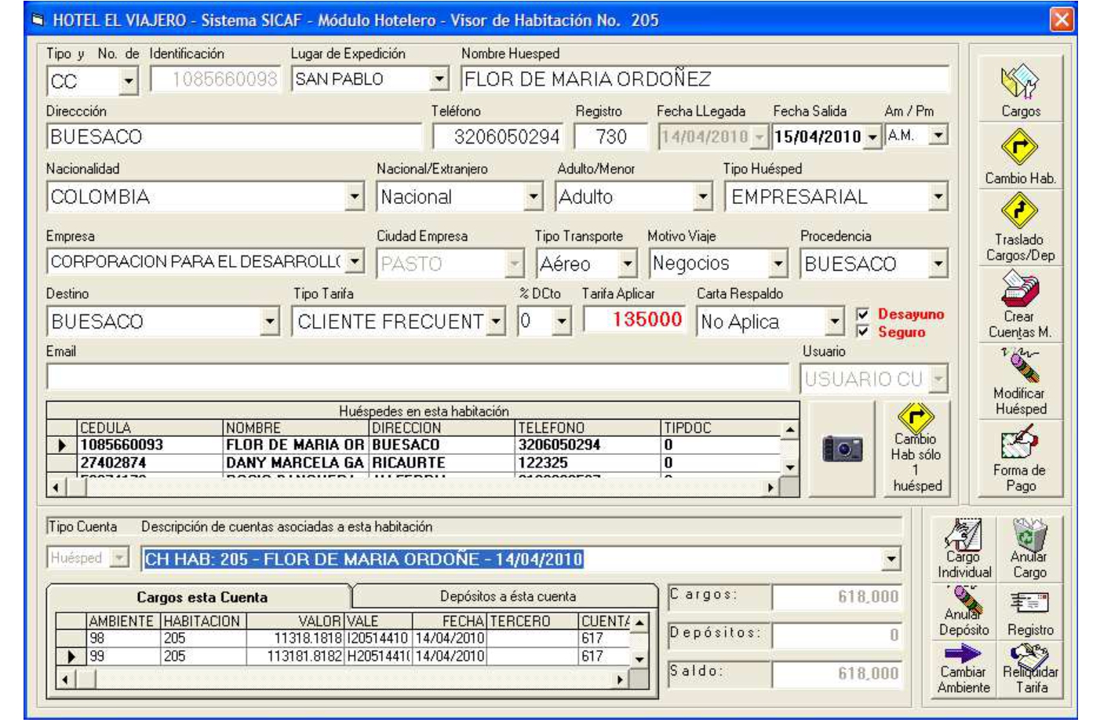Toggle the Desayuno checkbox
Image resolution: width=1111 pixels, height=720 pixels.
click(863, 315)
